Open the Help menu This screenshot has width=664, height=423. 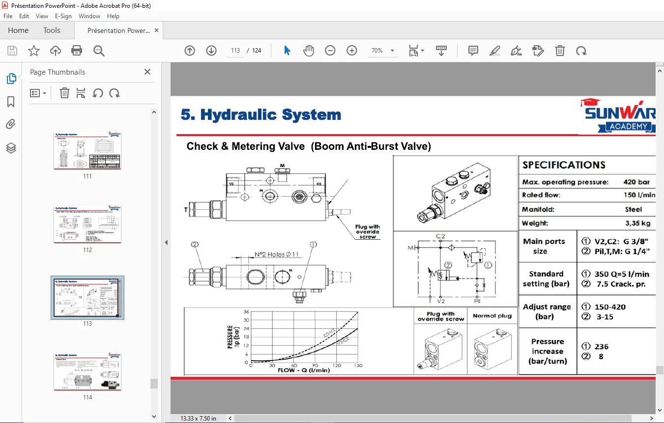[113, 16]
